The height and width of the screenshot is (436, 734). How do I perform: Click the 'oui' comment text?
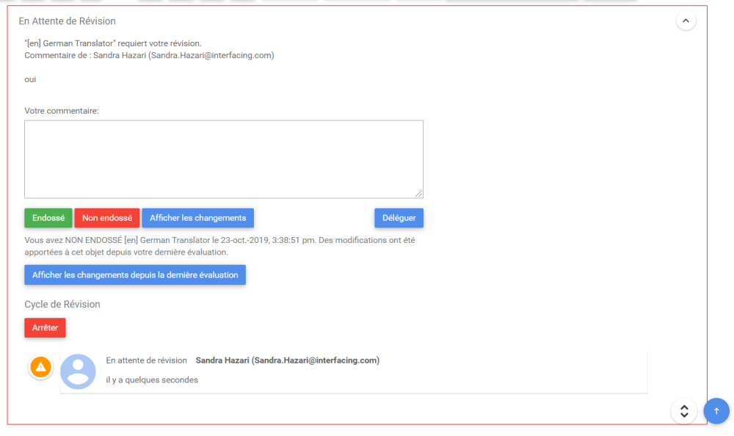click(30, 79)
